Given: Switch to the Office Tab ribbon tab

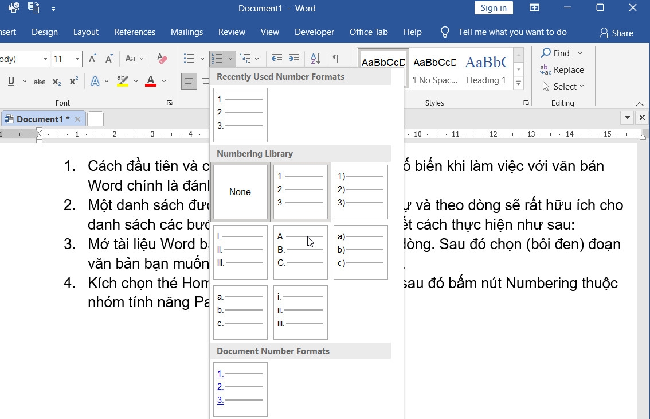Looking at the screenshot, I should coord(369,32).
